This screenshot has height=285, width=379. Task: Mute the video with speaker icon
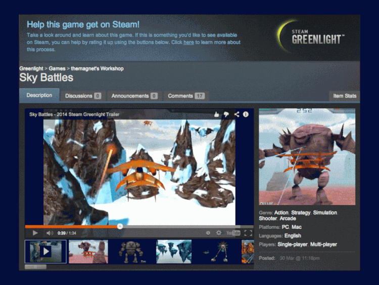(50, 233)
